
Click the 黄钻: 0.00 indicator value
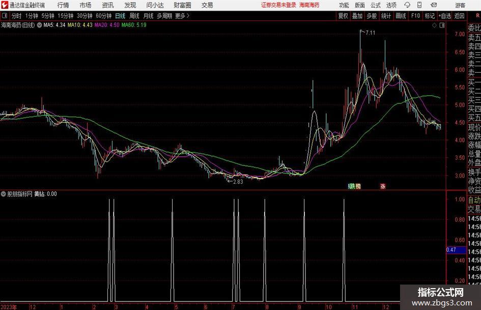(45, 194)
